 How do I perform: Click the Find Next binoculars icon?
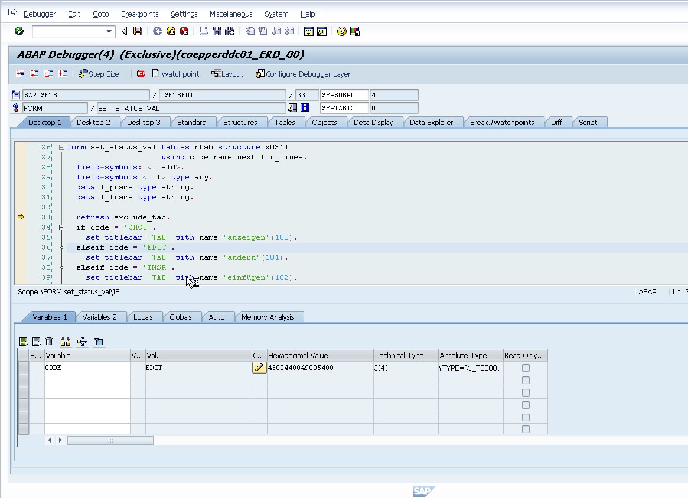click(230, 31)
